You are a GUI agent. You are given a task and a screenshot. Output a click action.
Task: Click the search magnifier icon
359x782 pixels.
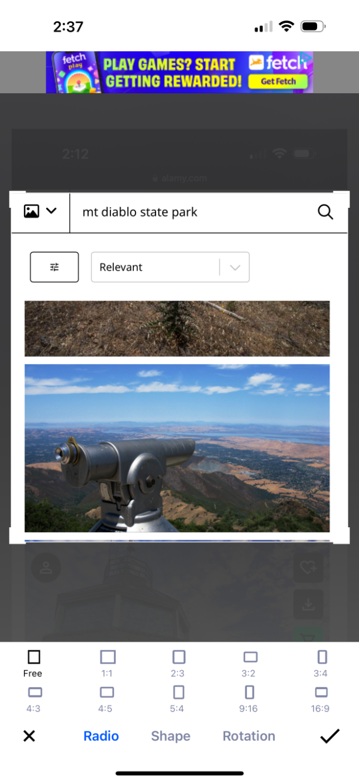pyautogui.click(x=325, y=212)
